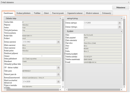Open the Mzdové zařazení tab
The image size is (130, 95).
[92, 13]
